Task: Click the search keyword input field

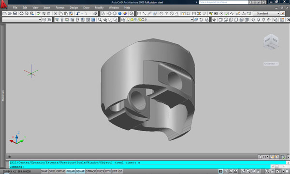Action: click(223, 2)
